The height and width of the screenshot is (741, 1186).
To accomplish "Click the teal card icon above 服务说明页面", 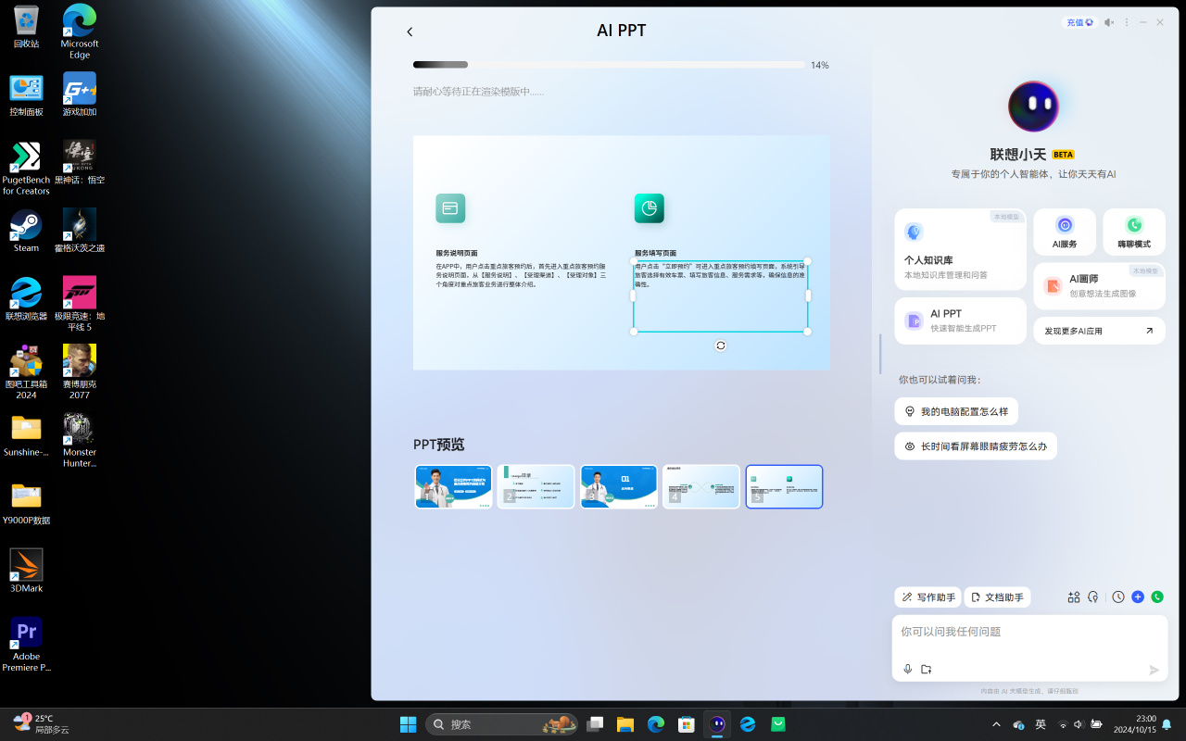I will point(450,208).
